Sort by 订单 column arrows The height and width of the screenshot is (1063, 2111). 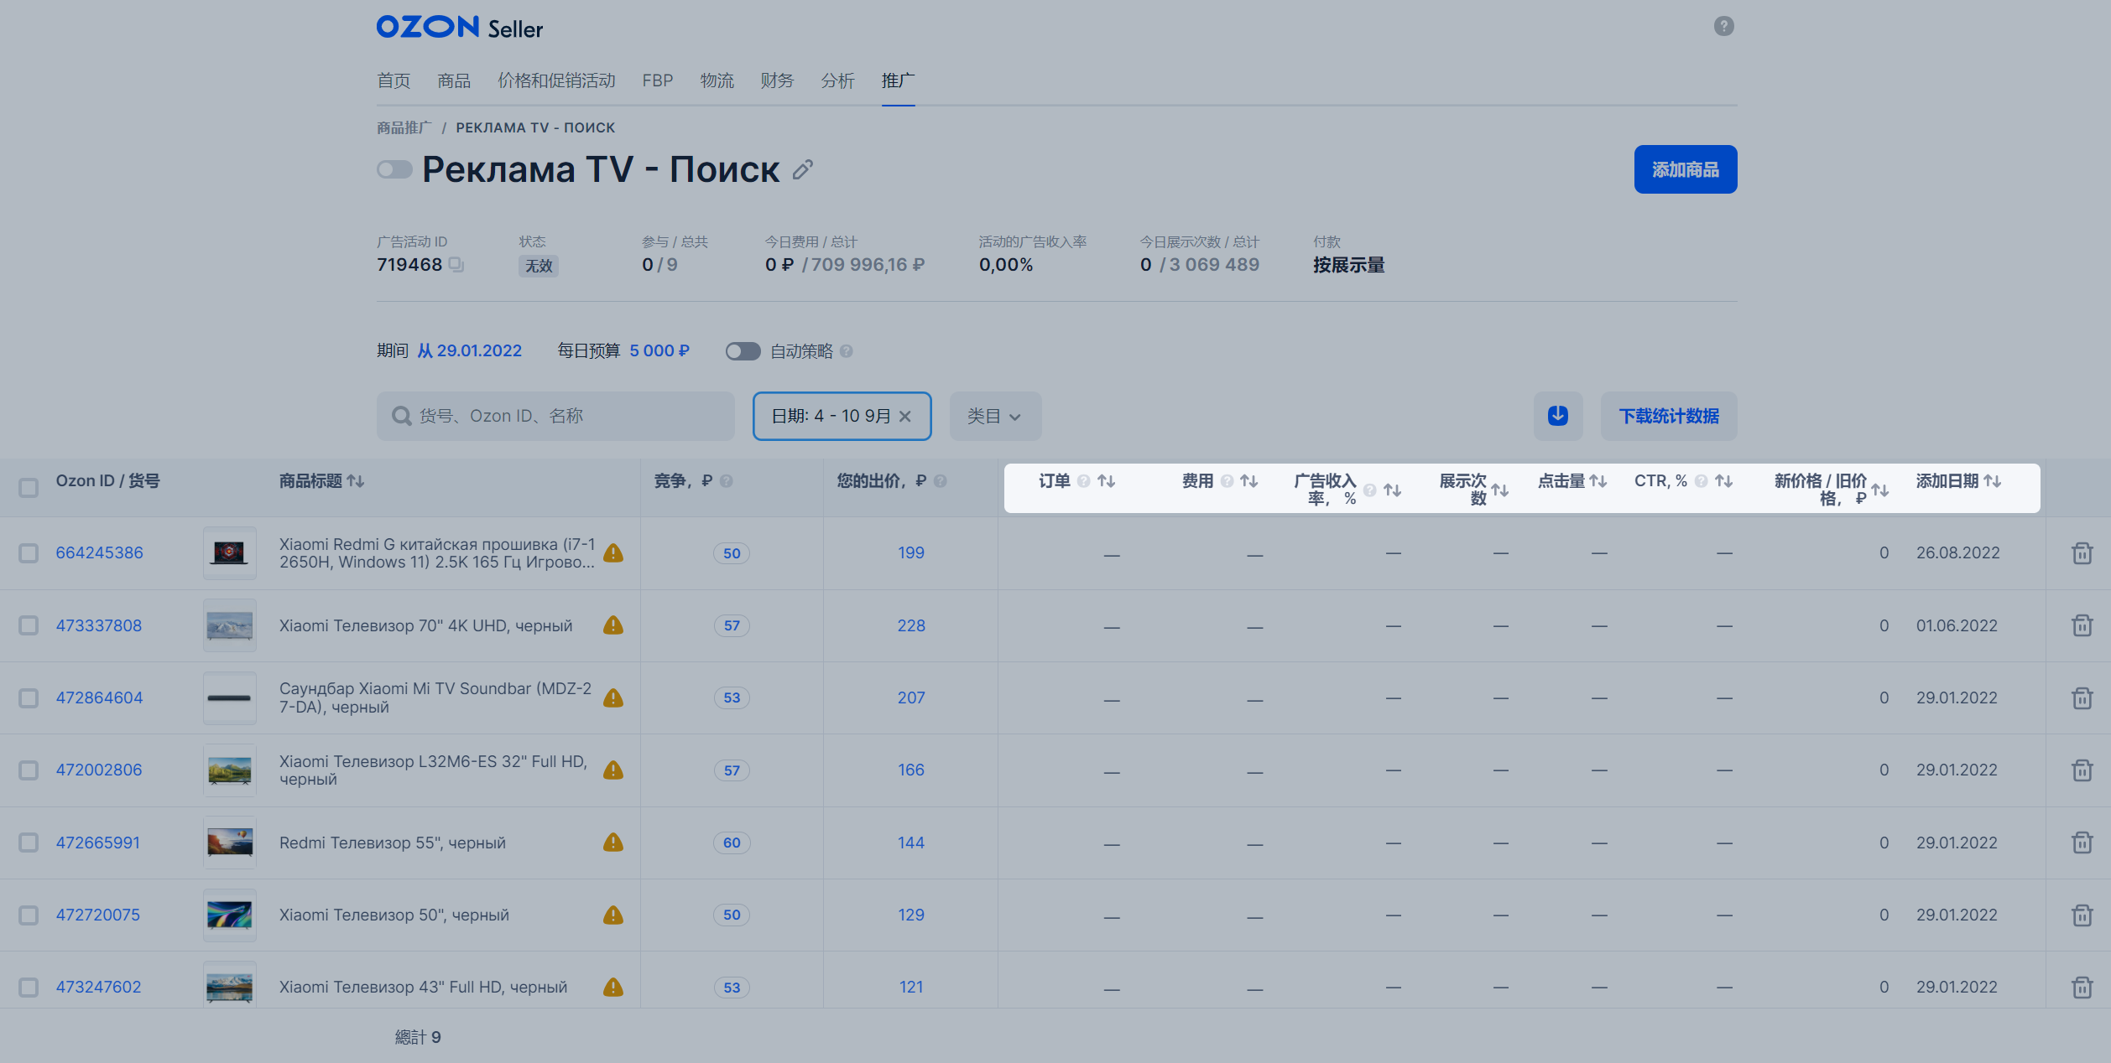(x=1107, y=481)
